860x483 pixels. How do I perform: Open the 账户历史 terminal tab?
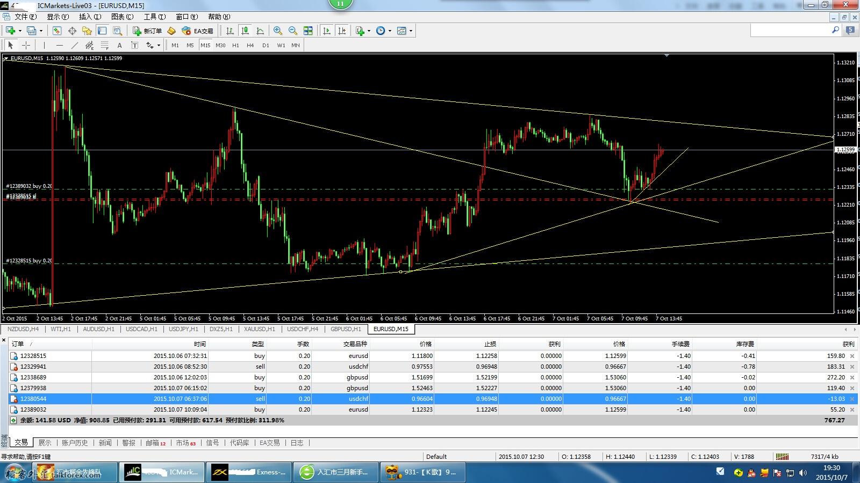point(75,443)
